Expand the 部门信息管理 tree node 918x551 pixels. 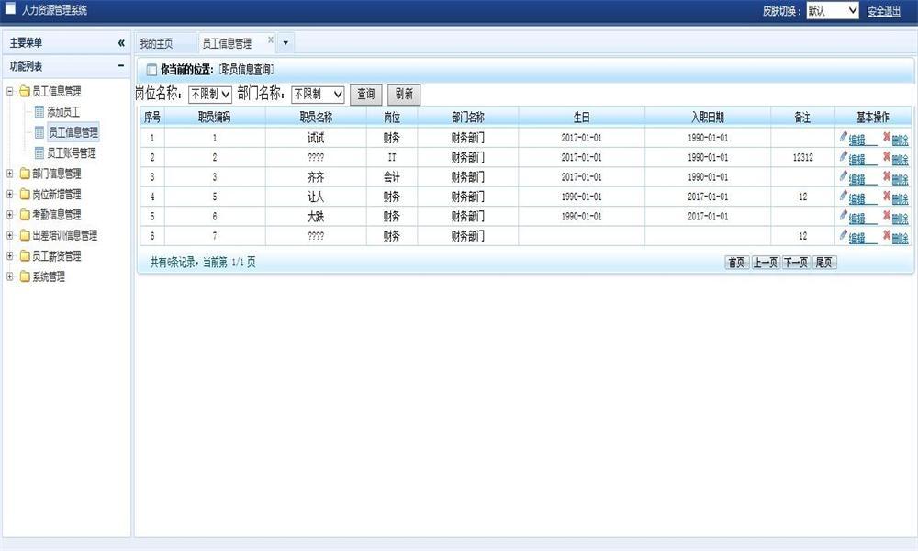tap(9, 174)
